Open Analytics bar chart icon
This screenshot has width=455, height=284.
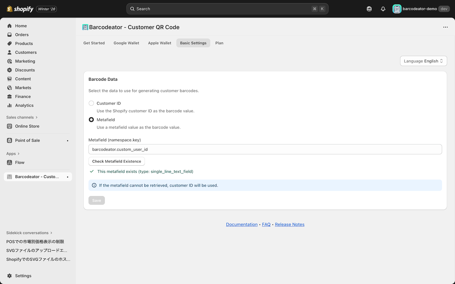tap(9, 105)
